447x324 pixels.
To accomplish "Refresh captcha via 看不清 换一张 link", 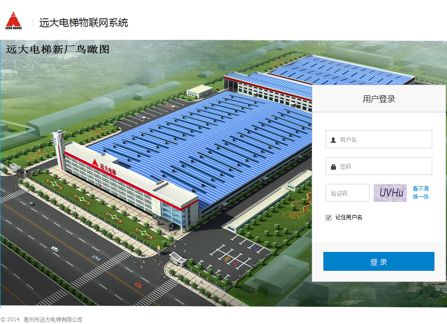I will [421, 192].
